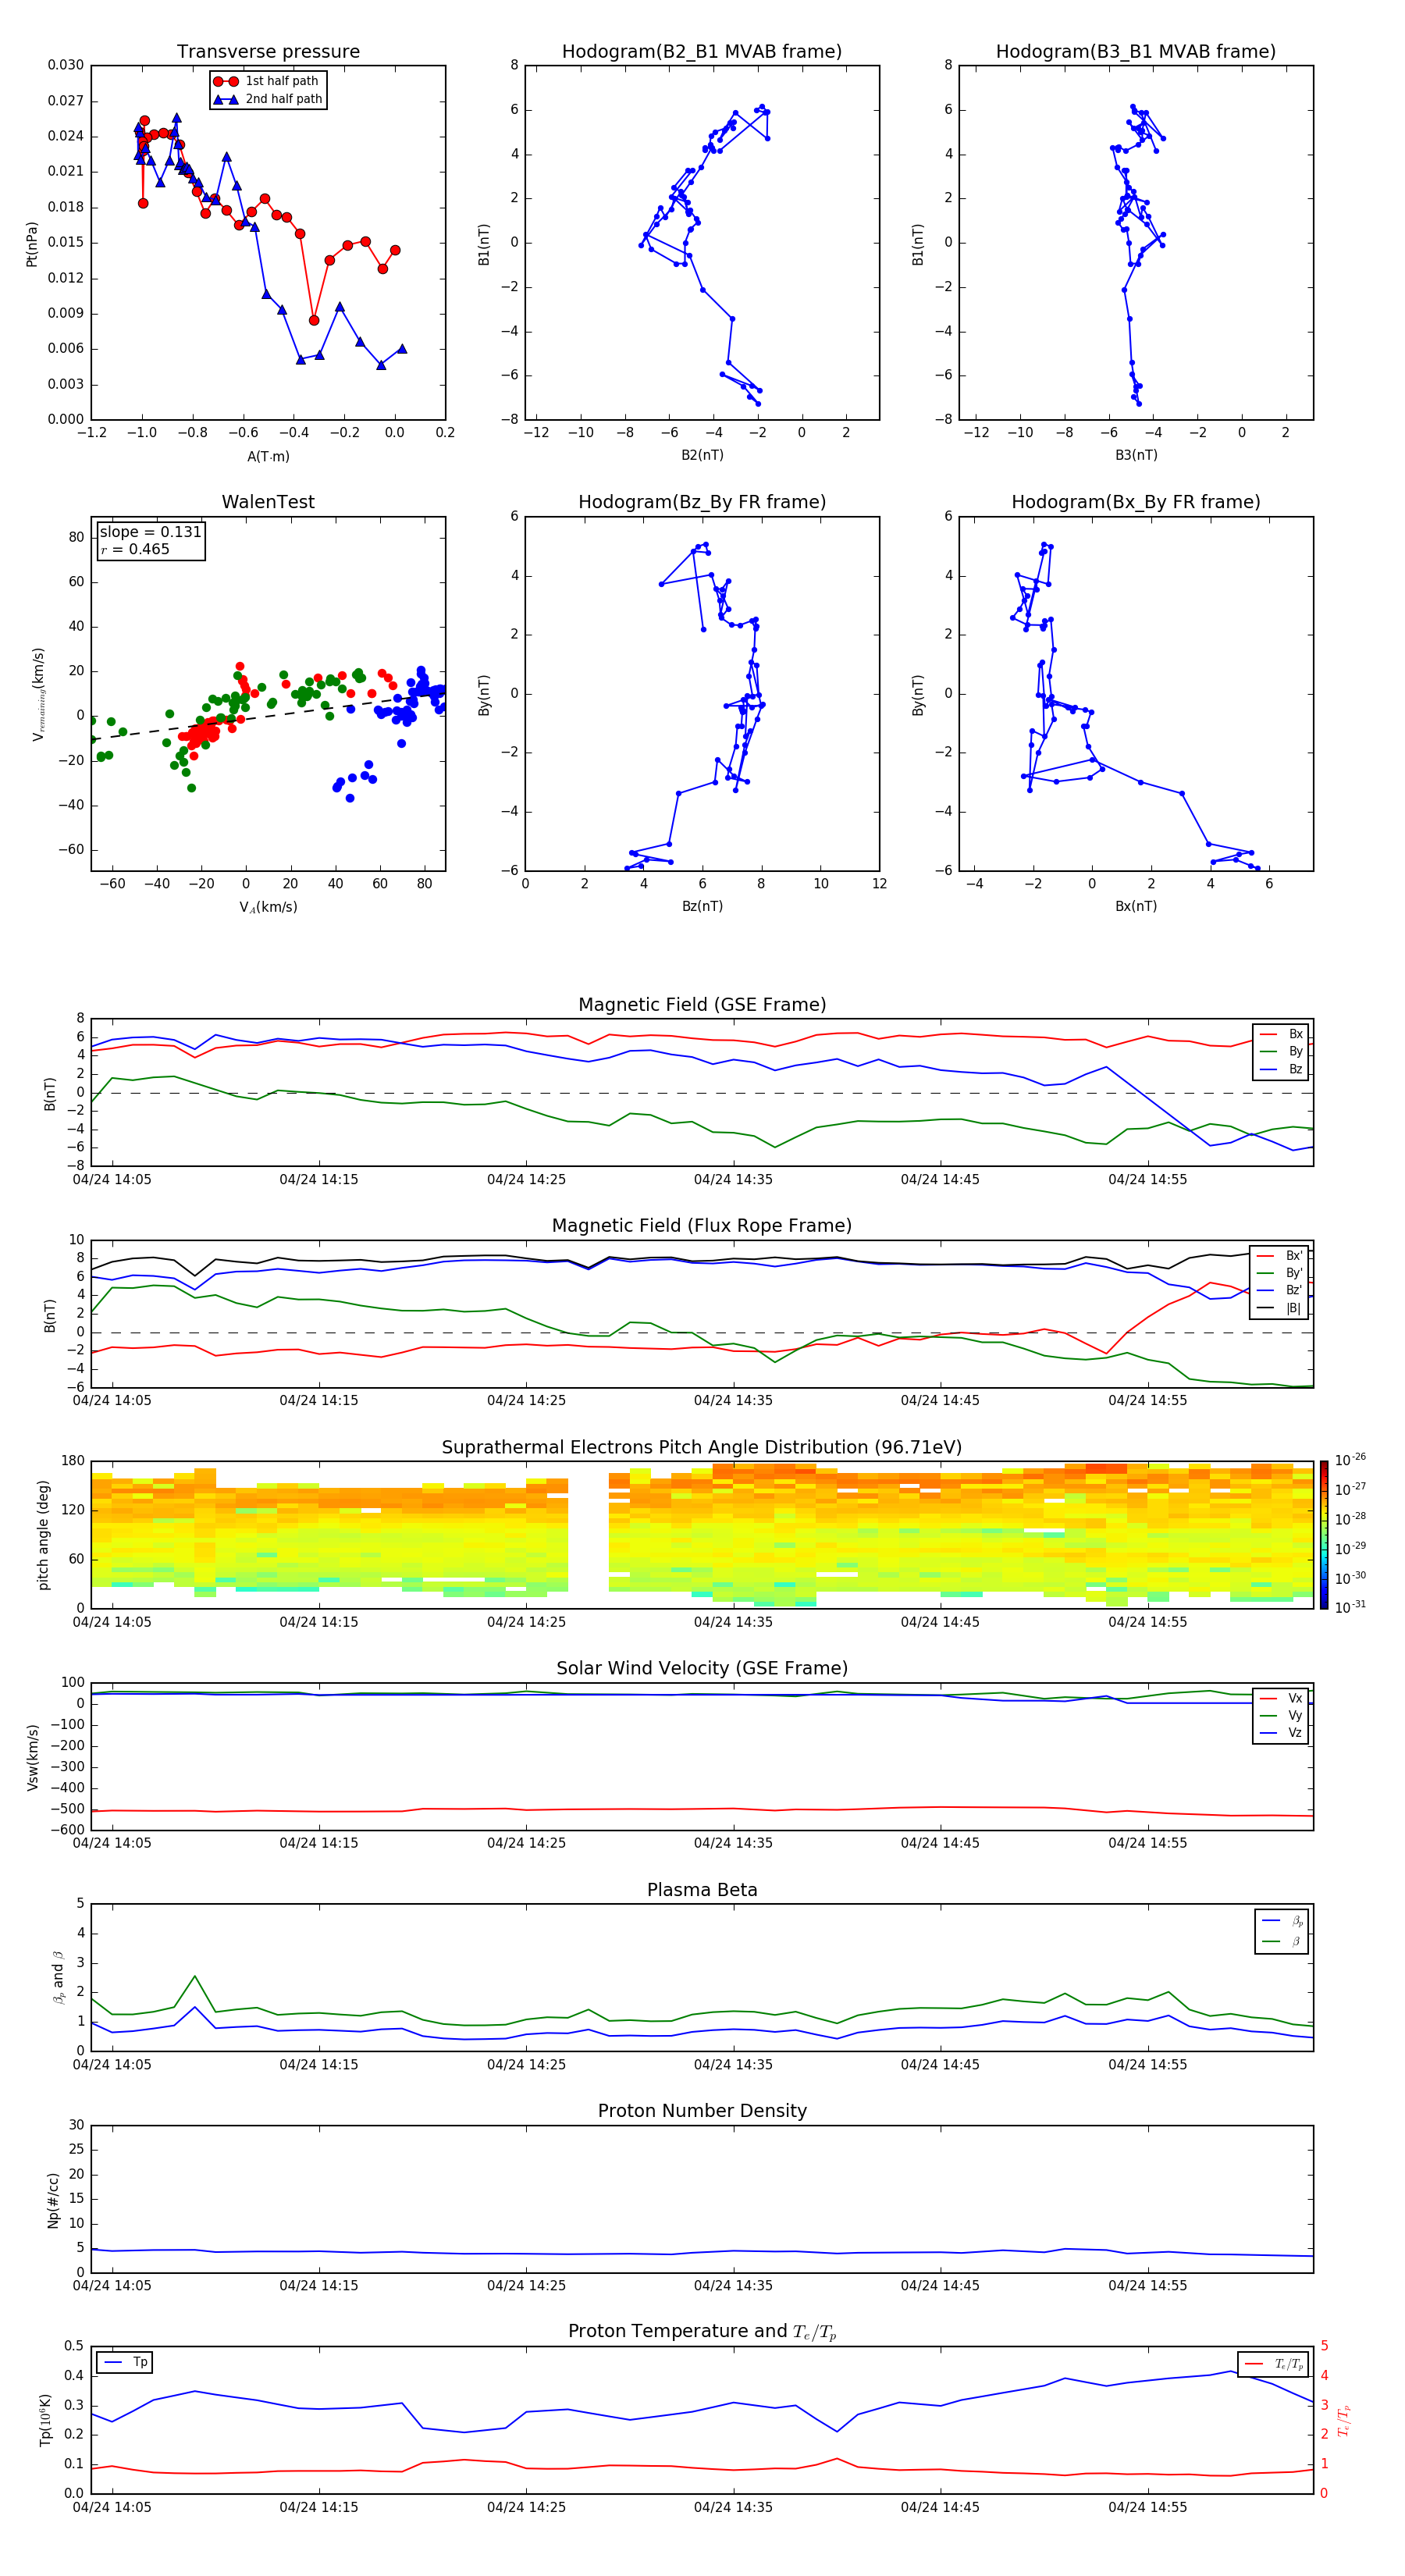Select the |B| entry in the Flux Rope legend
Screen dimensions: 1405x2576
coord(1280,1308)
